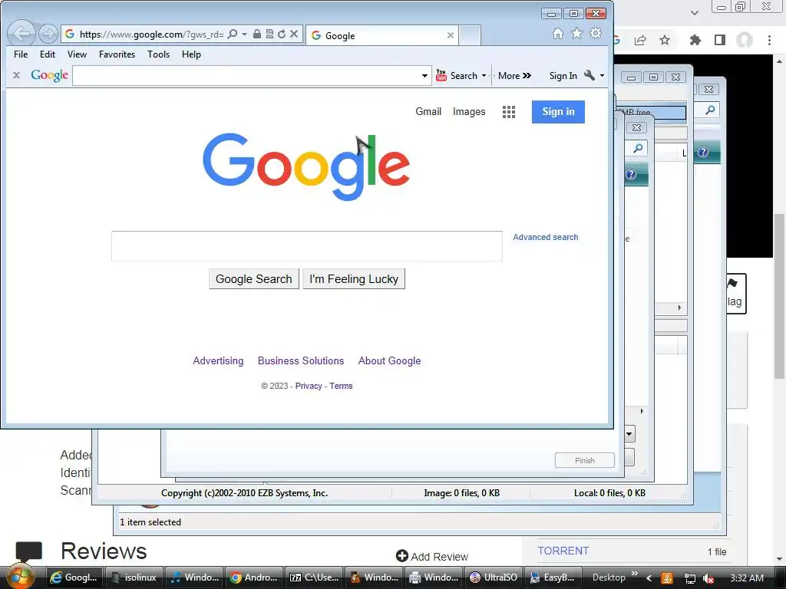
Task: Open the View menu
Action: tap(78, 54)
